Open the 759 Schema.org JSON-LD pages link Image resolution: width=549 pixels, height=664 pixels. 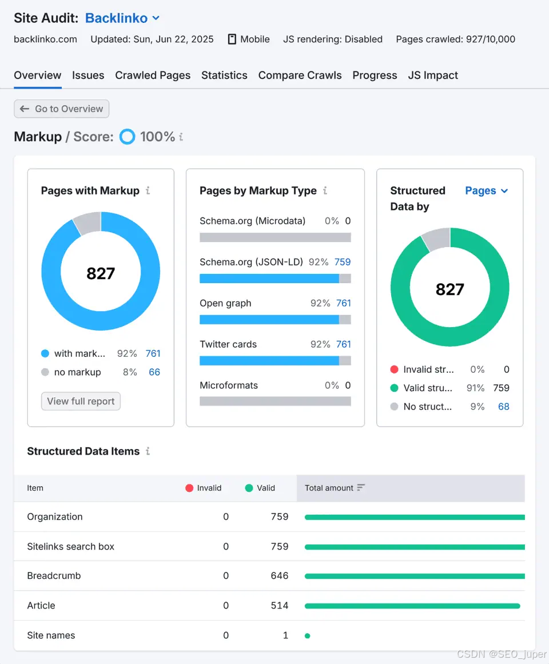click(343, 262)
